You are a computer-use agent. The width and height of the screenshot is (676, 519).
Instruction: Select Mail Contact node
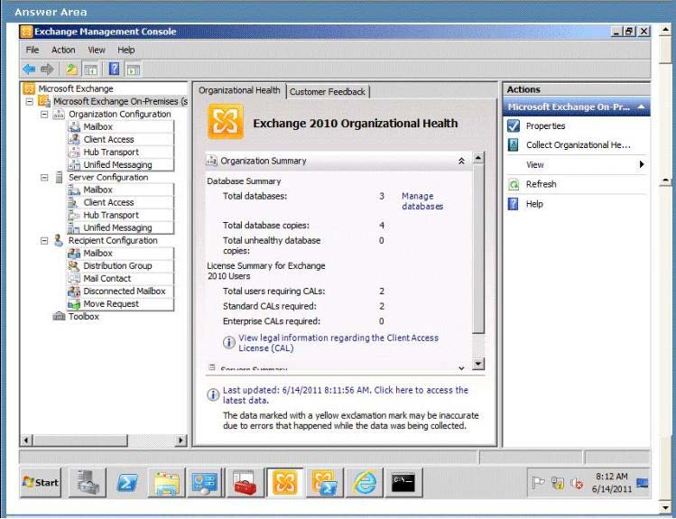(x=106, y=279)
